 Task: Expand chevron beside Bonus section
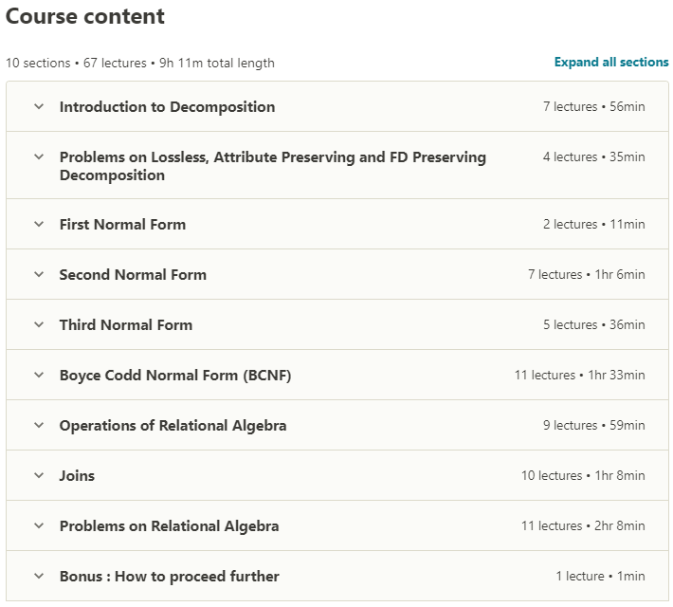point(39,576)
